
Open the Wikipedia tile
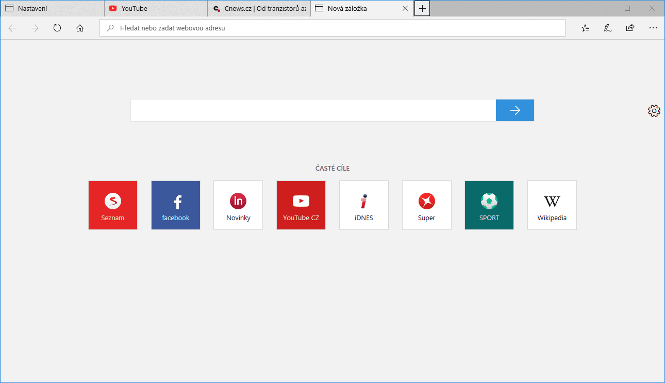tap(552, 205)
